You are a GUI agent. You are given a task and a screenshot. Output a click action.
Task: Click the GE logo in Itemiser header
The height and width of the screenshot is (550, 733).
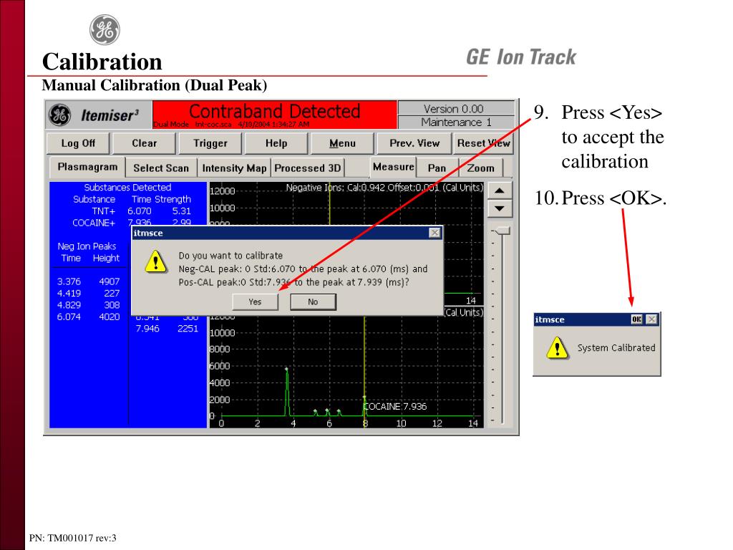pyautogui.click(x=60, y=115)
